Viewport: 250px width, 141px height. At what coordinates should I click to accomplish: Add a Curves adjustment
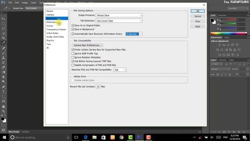[228, 45]
